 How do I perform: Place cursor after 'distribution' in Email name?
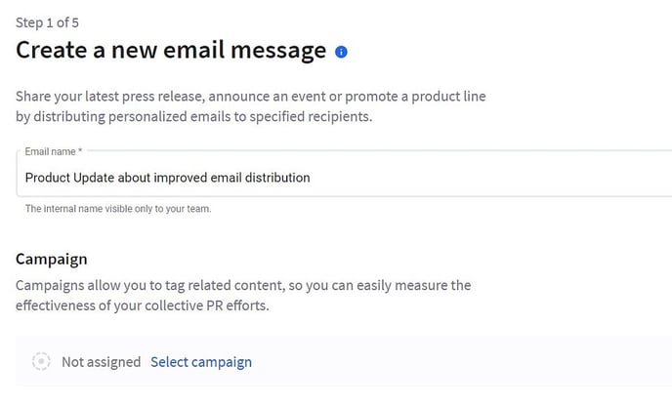tap(311, 178)
